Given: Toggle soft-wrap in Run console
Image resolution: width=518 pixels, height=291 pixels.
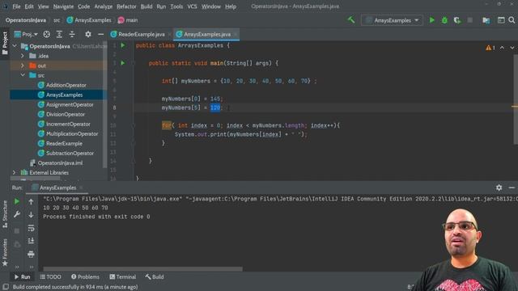Looking at the screenshot, I should [x=31, y=228].
